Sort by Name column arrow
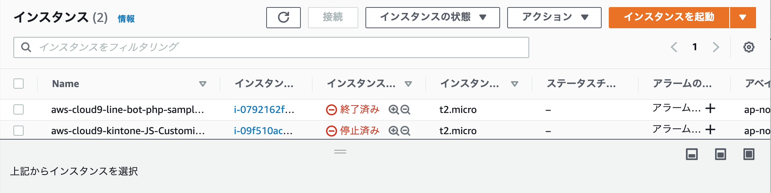771x193 pixels. click(x=203, y=84)
